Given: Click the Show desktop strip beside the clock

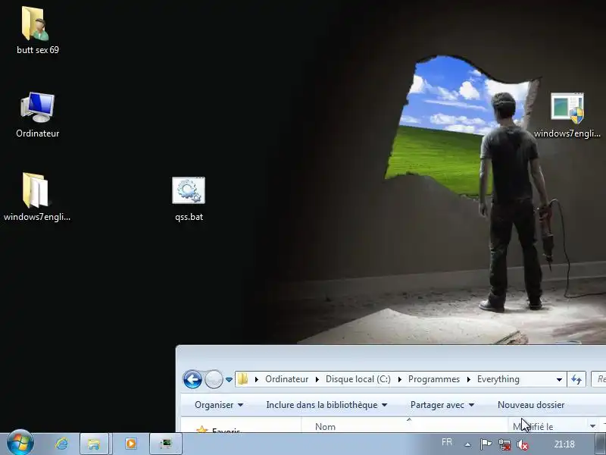Looking at the screenshot, I should click(600, 444).
